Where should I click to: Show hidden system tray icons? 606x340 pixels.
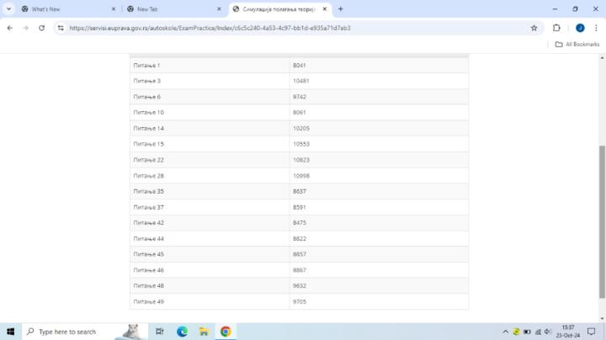[x=505, y=332]
